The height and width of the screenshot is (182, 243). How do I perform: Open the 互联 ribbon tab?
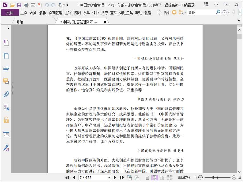click(114, 13)
